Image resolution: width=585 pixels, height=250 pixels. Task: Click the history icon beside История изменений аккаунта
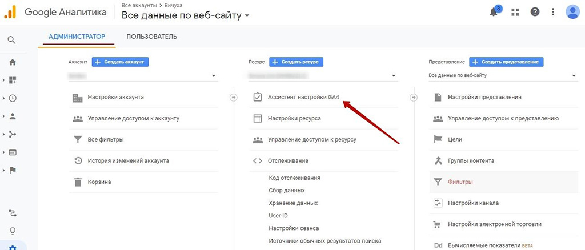[x=78, y=161]
